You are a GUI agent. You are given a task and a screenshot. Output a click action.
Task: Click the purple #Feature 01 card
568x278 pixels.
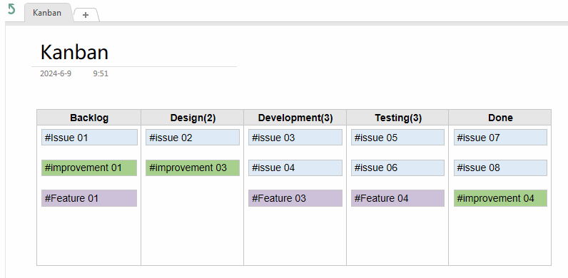[89, 198]
